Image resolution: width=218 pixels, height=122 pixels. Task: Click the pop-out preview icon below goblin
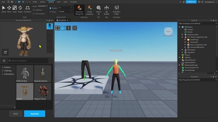point(5,52)
